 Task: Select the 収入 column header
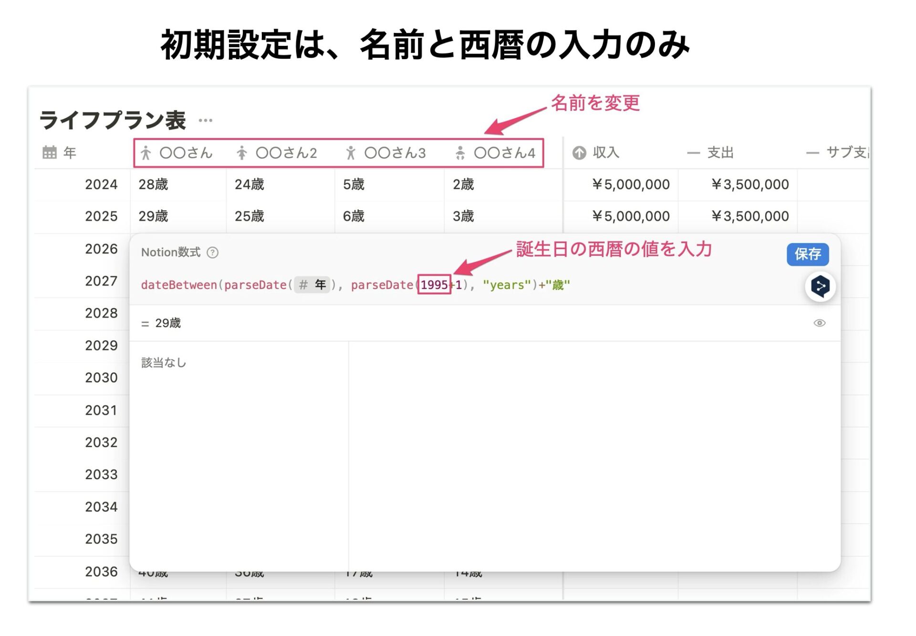(x=596, y=153)
